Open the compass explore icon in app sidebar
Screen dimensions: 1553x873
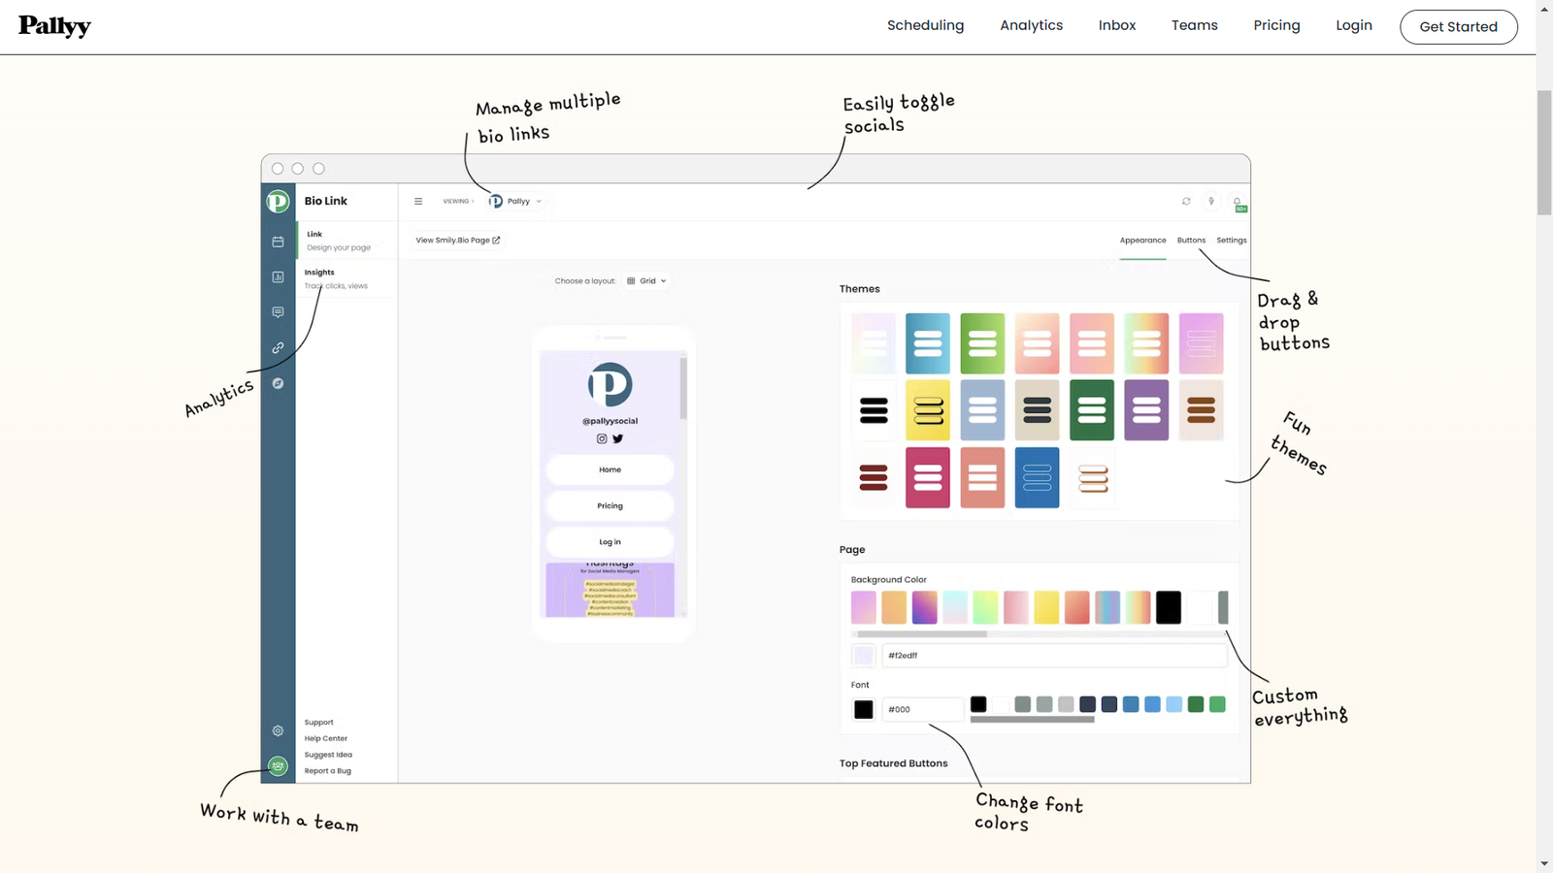coord(278,383)
